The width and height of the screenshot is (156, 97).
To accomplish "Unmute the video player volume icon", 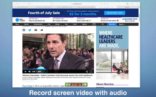I will click(x=30, y=71).
